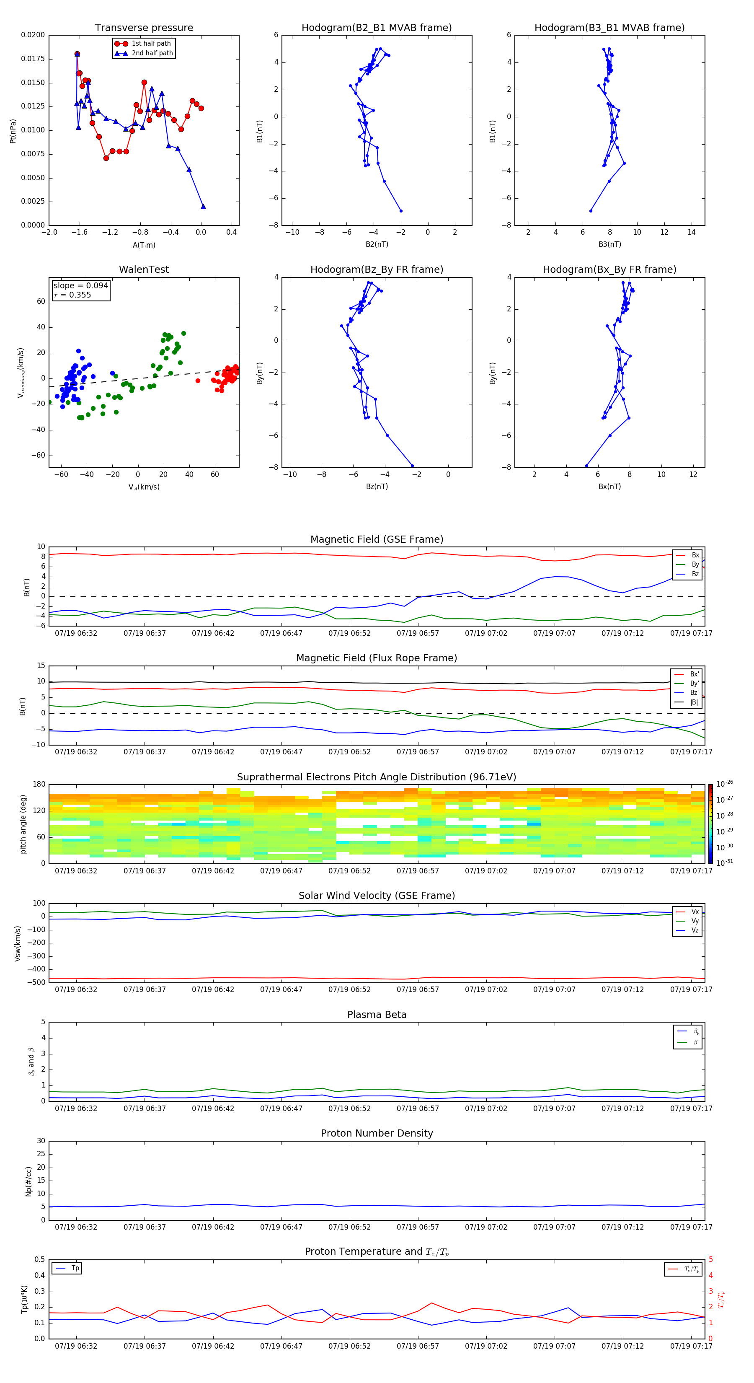
Task: Click the 'Transverse pressure' plot title
Action: click(x=144, y=27)
